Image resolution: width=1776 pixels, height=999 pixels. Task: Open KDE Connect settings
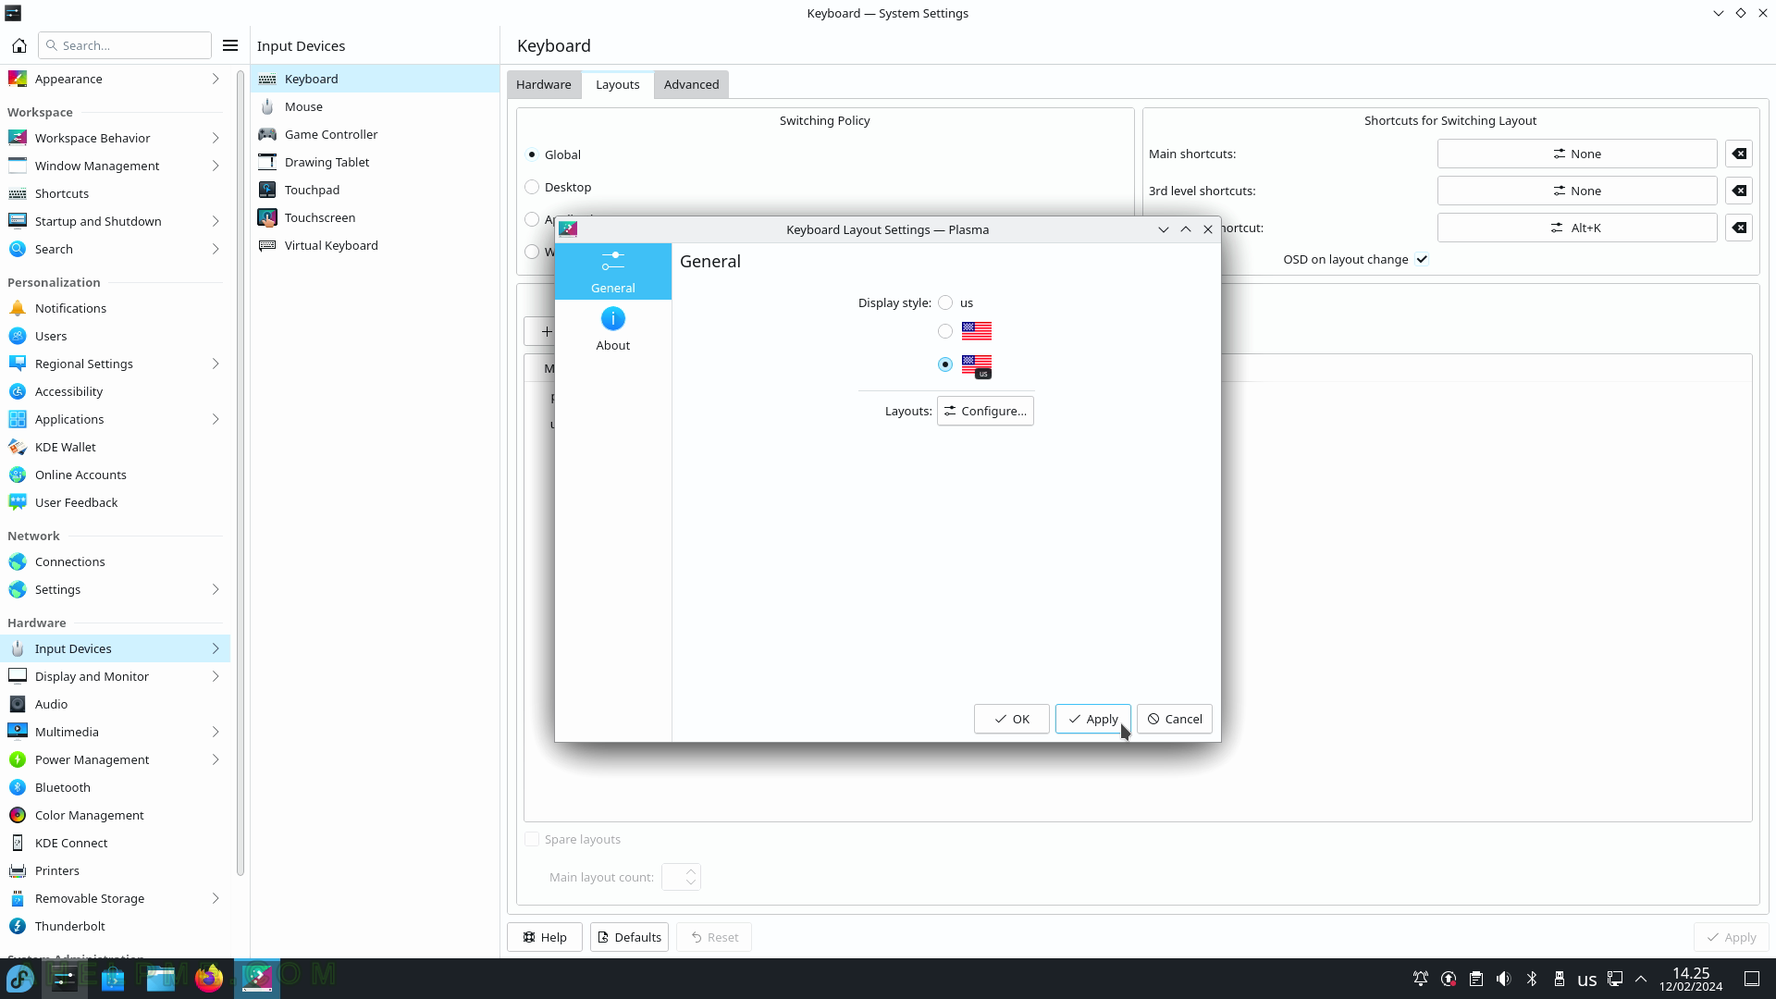pos(115,843)
